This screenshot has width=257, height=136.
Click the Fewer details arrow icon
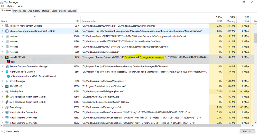coord(3,131)
